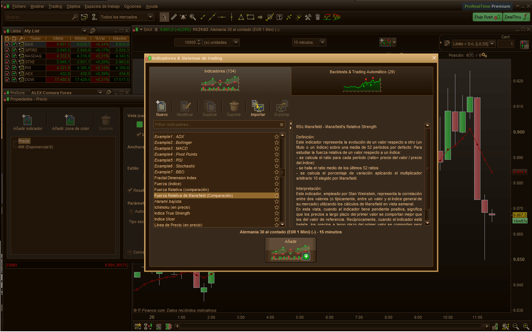The height and width of the screenshot is (332, 532).
Task: Expand the My List dropdown
Action: coord(84,31)
